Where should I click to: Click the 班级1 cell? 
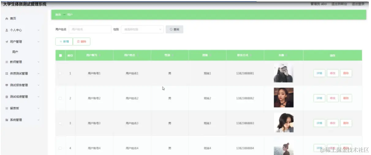click(207, 74)
